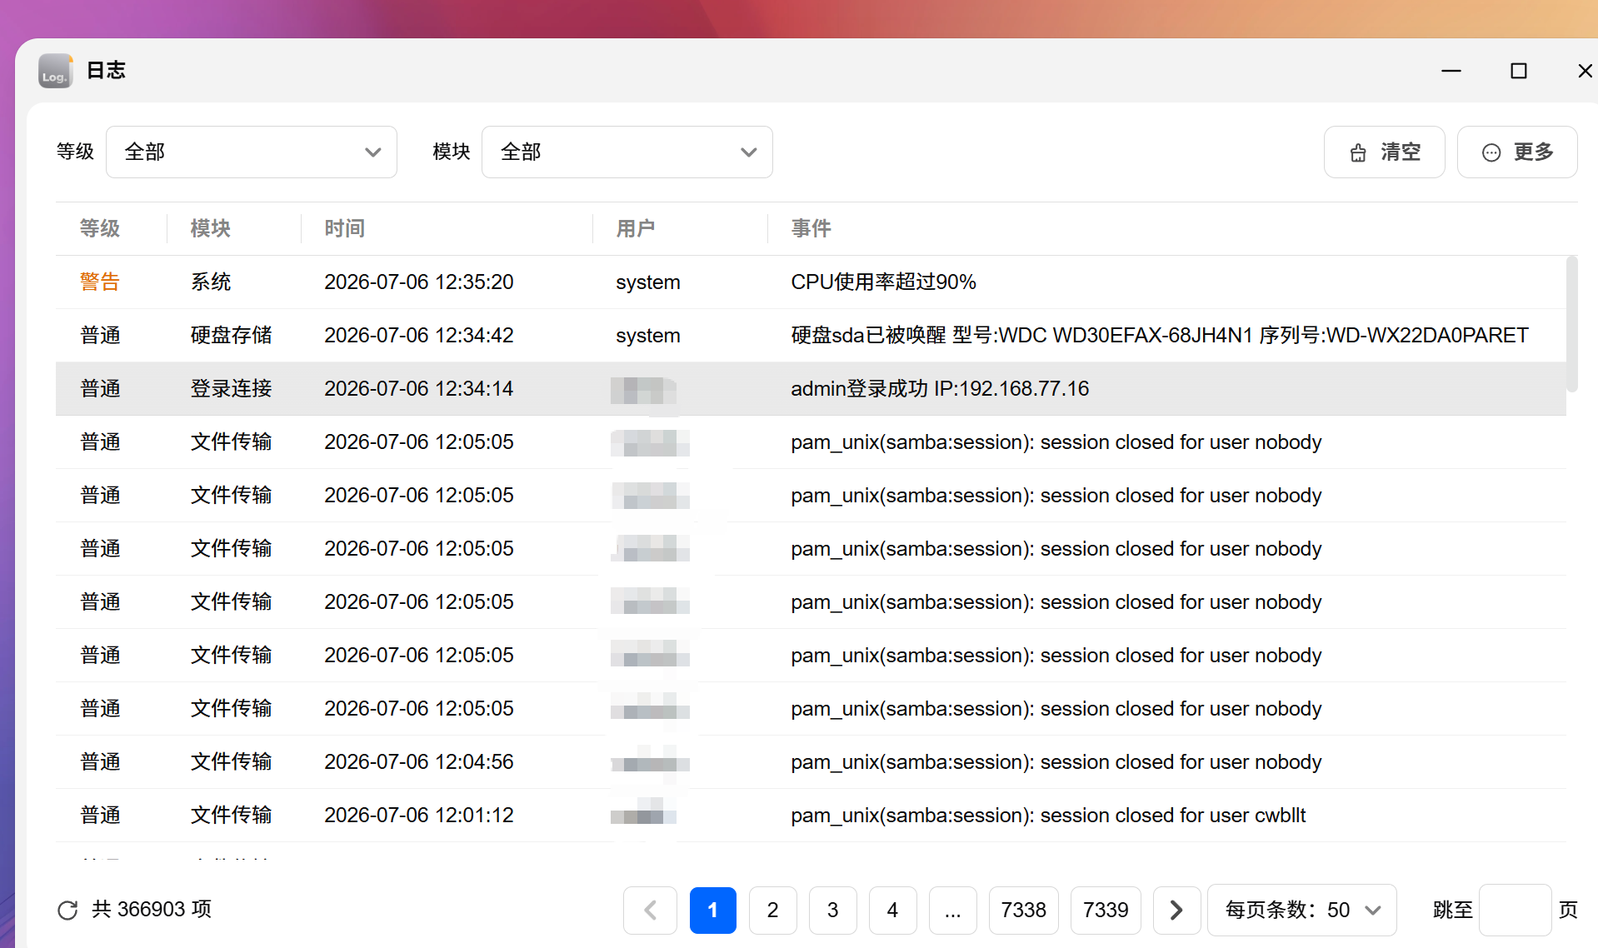
Task: Click the 时间 column header
Action: [x=344, y=228]
